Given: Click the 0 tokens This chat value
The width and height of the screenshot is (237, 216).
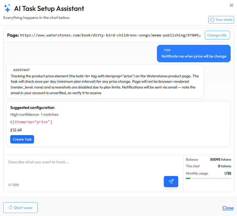Looking at the screenshot, I should 224,166.
